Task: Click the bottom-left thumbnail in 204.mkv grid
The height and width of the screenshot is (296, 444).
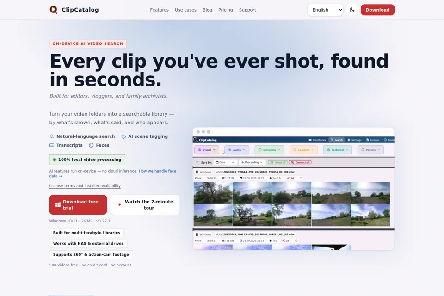Action: pos(213,215)
